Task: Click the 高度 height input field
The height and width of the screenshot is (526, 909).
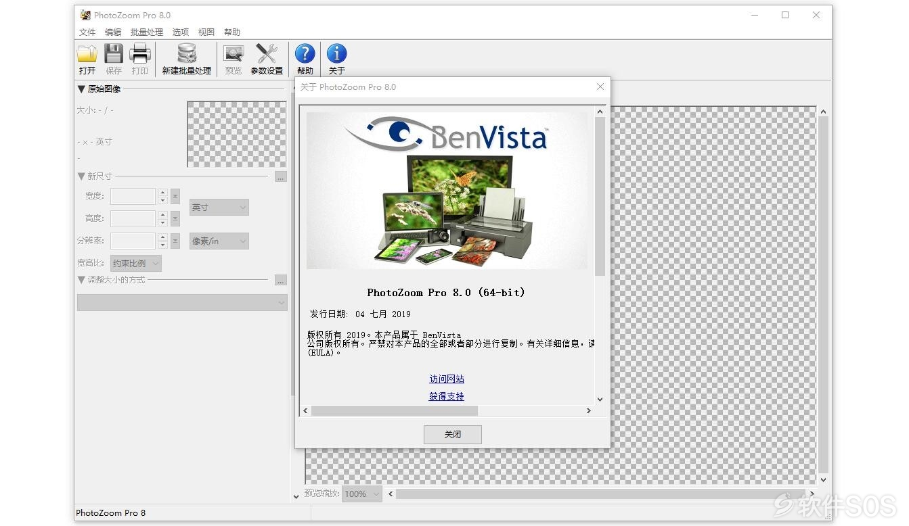Action: [x=133, y=218]
